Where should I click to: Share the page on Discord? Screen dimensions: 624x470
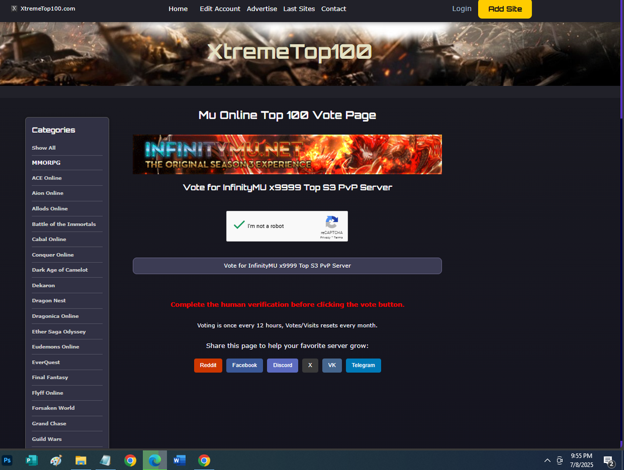tap(282, 365)
